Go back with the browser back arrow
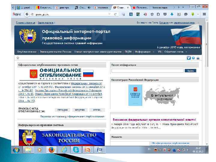This screenshot has width=216, height=162. coord(27,14)
